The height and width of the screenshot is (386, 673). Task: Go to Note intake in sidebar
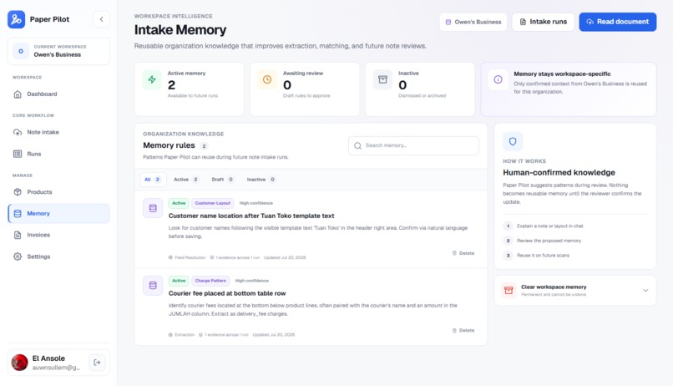tap(58, 132)
